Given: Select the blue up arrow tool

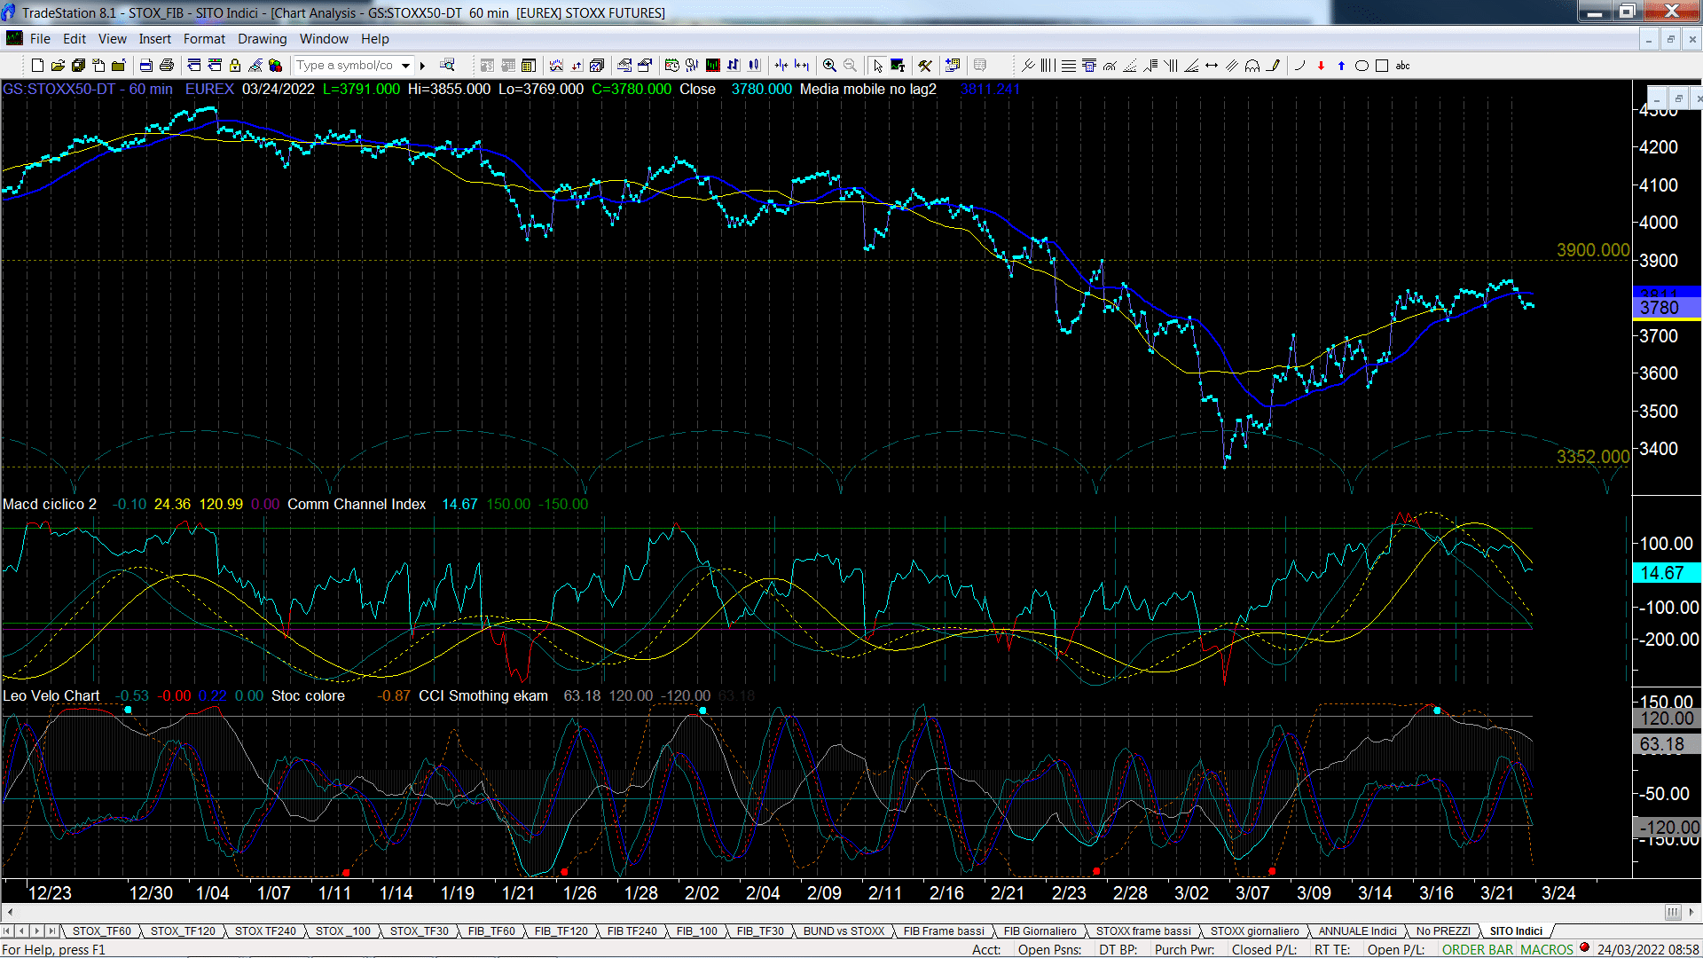Looking at the screenshot, I should pyautogui.click(x=1341, y=65).
